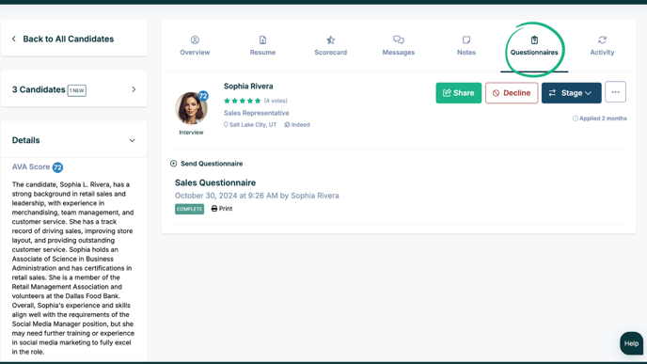This screenshot has width=647, height=364.
Task: Open the Sales Questionnaire title
Action: pos(215,182)
